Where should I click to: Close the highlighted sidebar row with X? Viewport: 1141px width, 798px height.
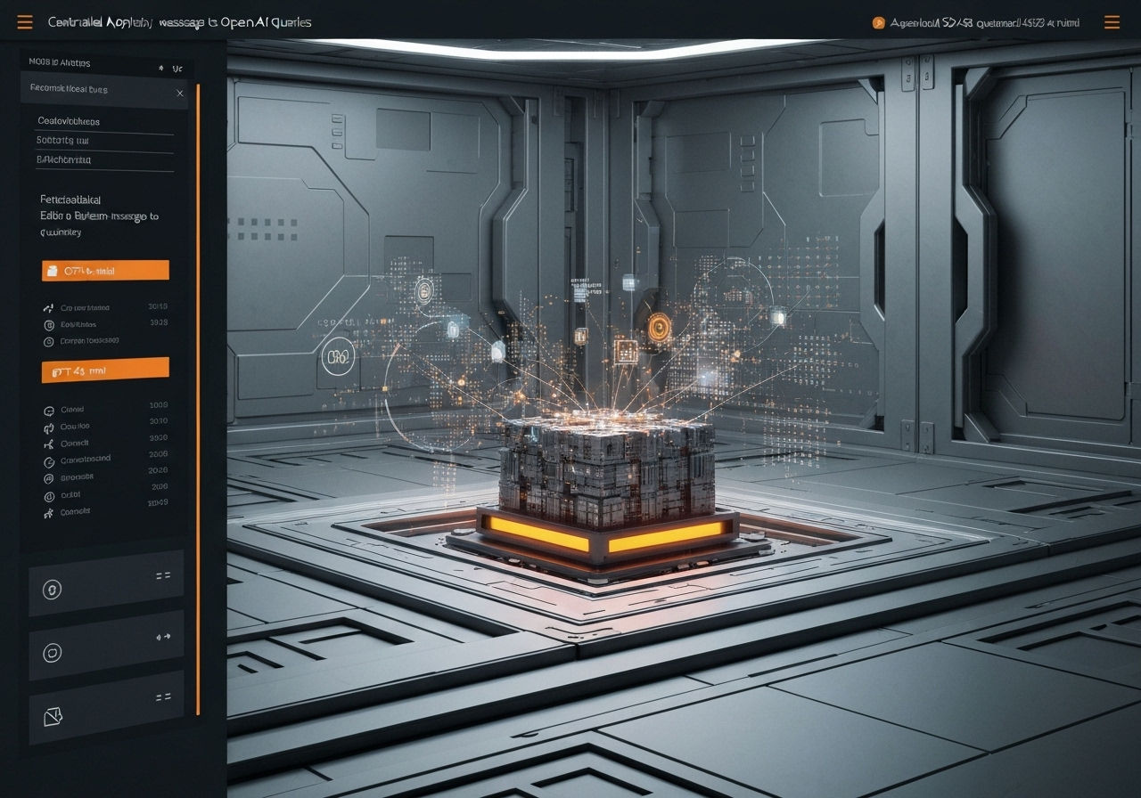180,93
